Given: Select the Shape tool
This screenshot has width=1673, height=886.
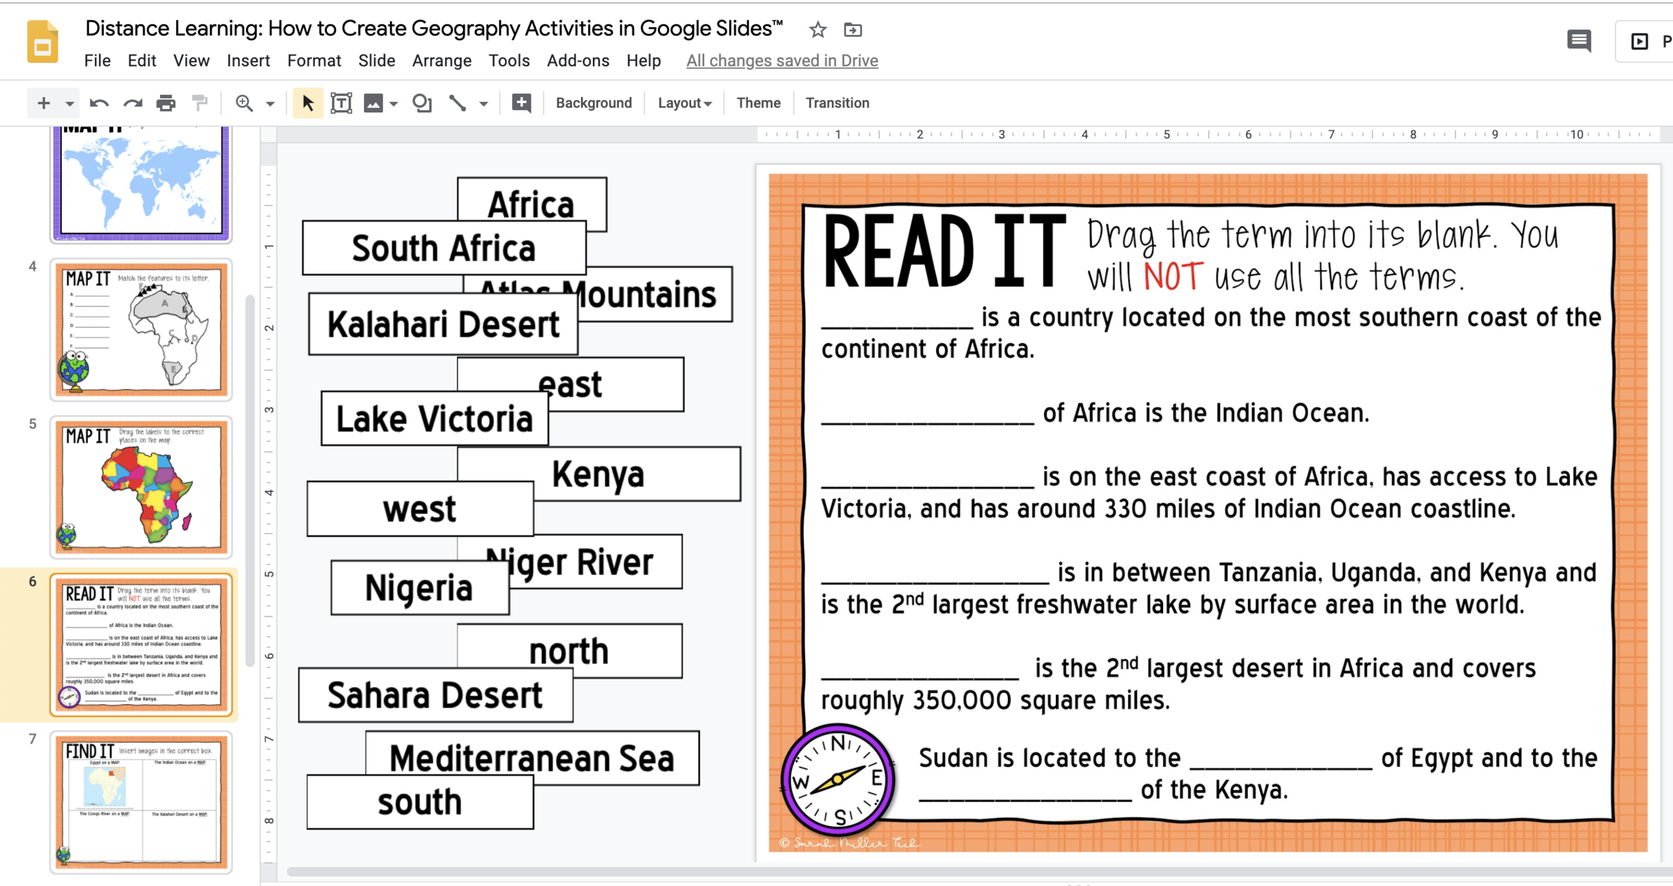Looking at the screenshot, I should (422, 103).
